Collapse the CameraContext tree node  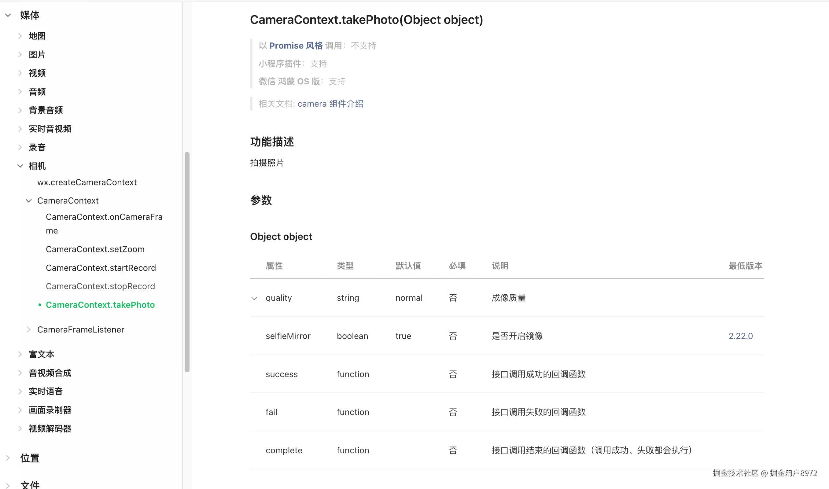tap(29, 201)
